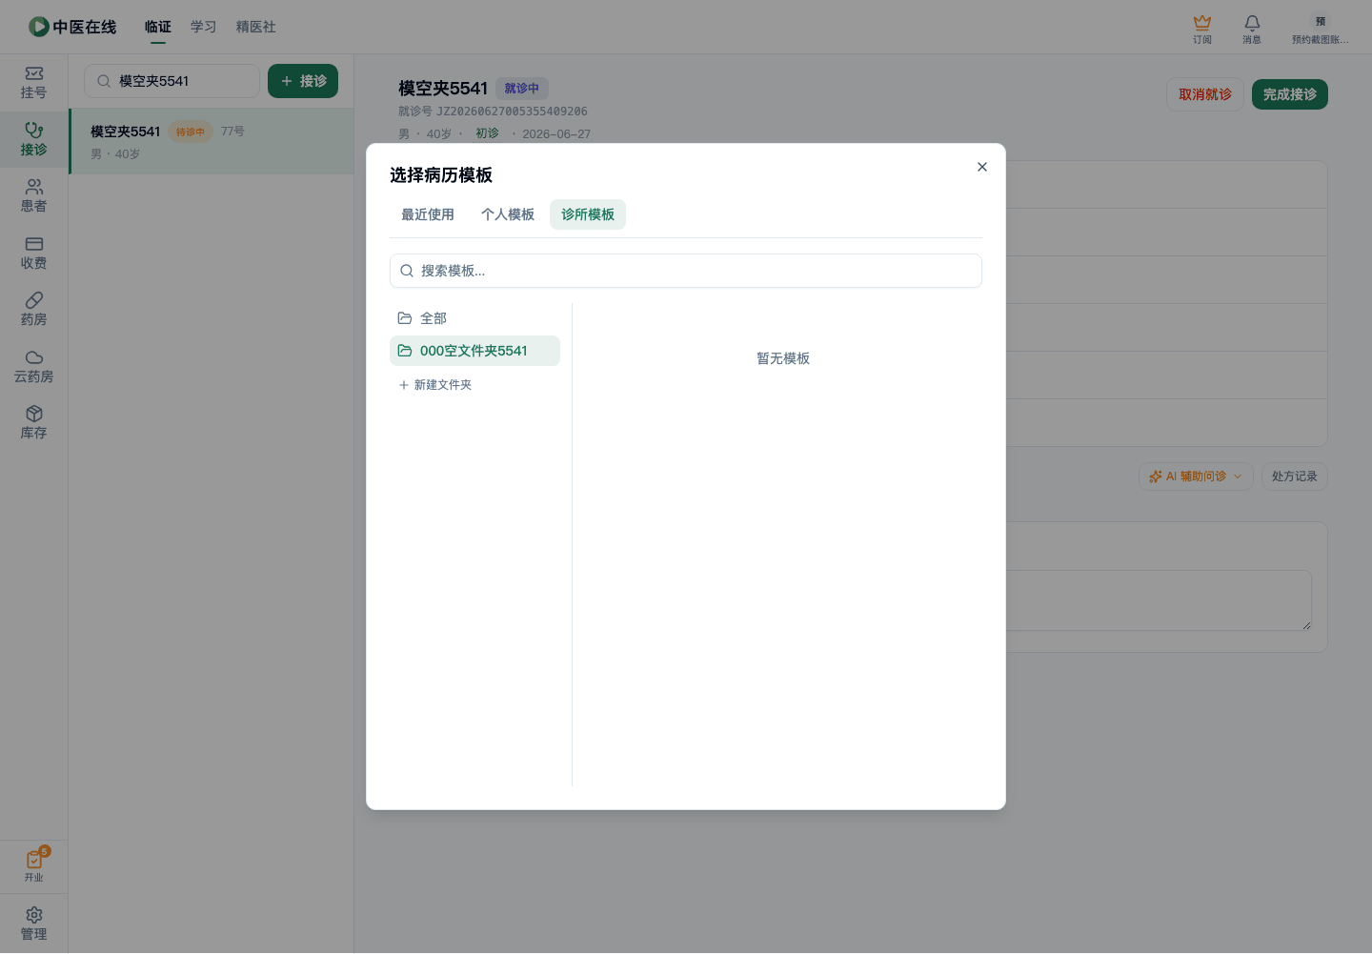Click the 初诊 label
1372x954 pixels.
click(487, 133)
